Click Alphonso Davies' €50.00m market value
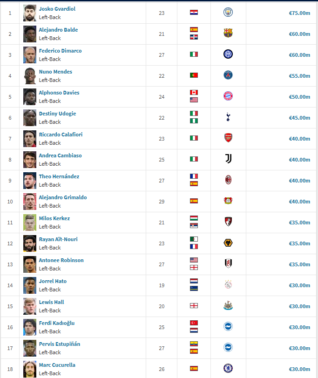The height and width of the screenshot is (378, 318). [x=299, y=97]
